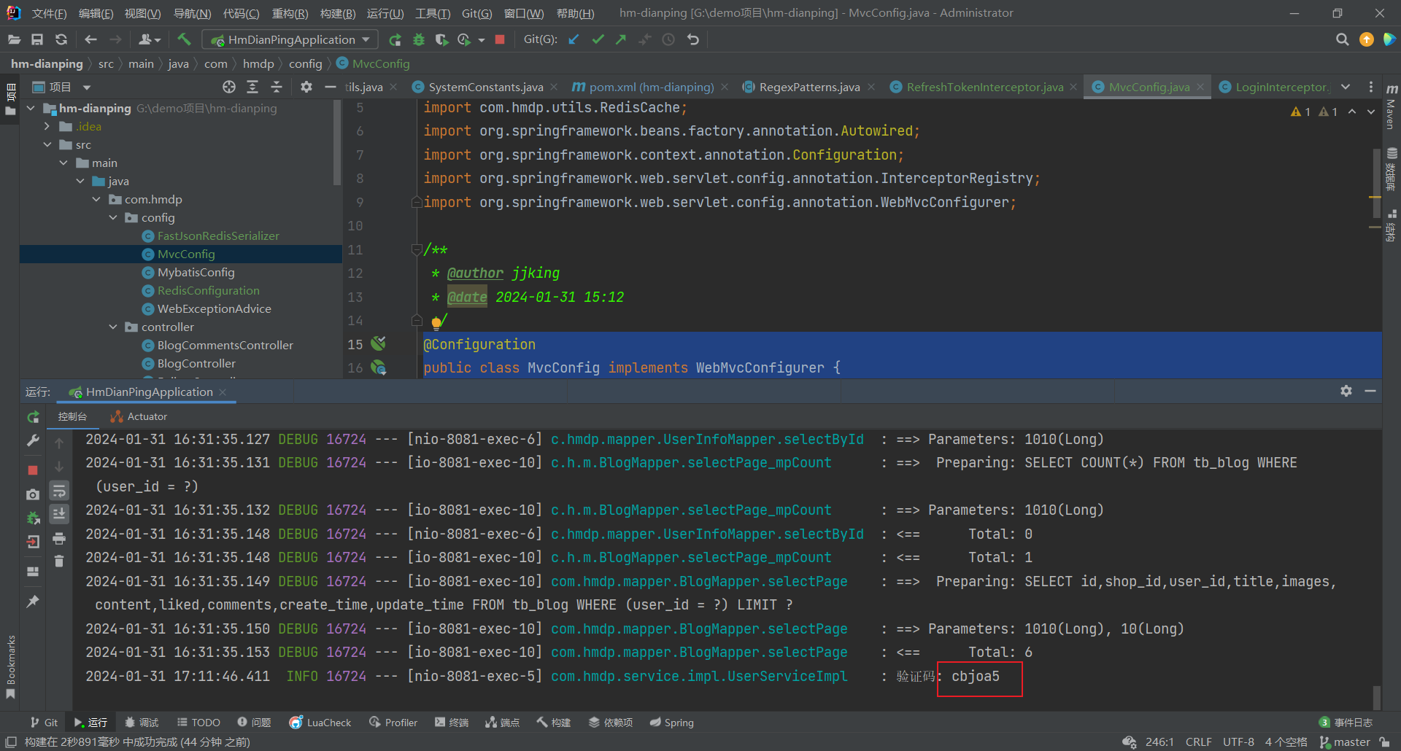Image resolution: width=1401 pixels, height=751 pixels.
Task: Select HmDianPingApplication run configuration dropdown
Action: (x=289, y=39)
